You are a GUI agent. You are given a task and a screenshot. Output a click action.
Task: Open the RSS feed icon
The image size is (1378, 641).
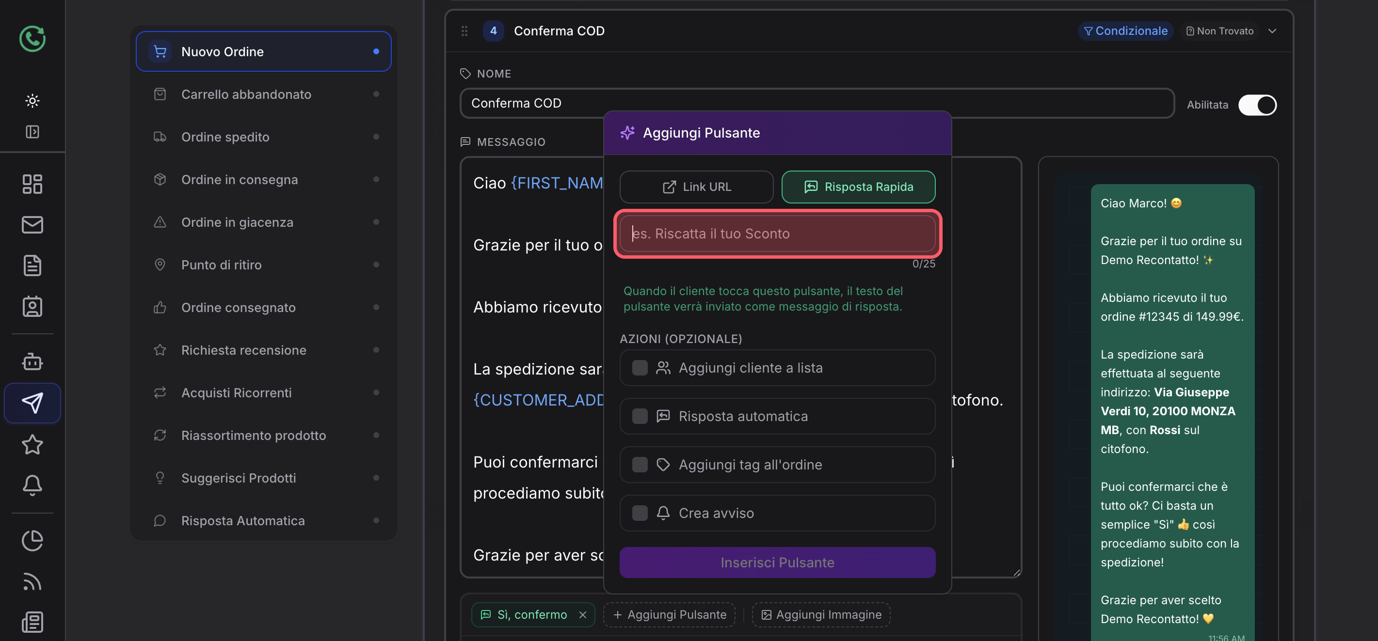click(x=32, y=581)
